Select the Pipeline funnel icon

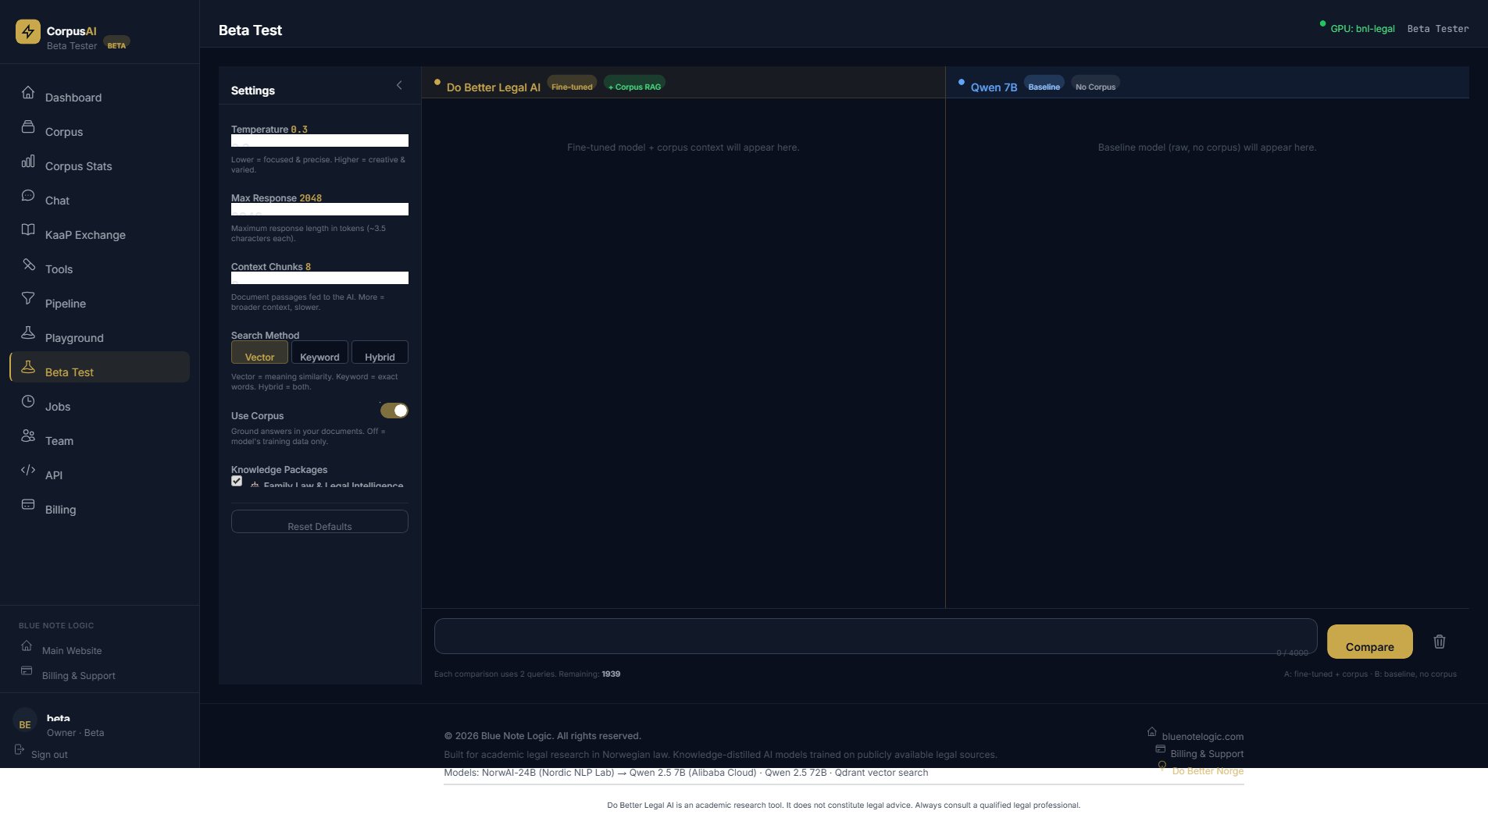pos(28,298)
